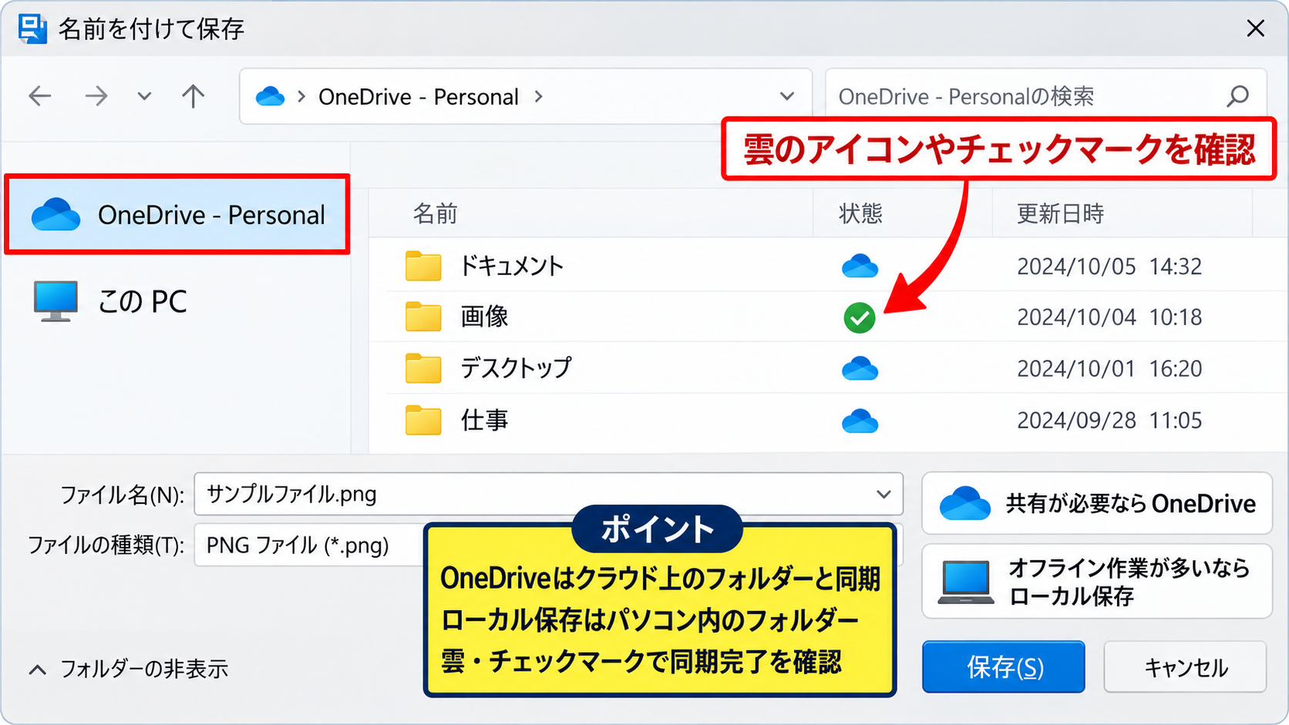Screen dimensions: 1289x725
Task: Go back with the left arrow
Action: 39,96
